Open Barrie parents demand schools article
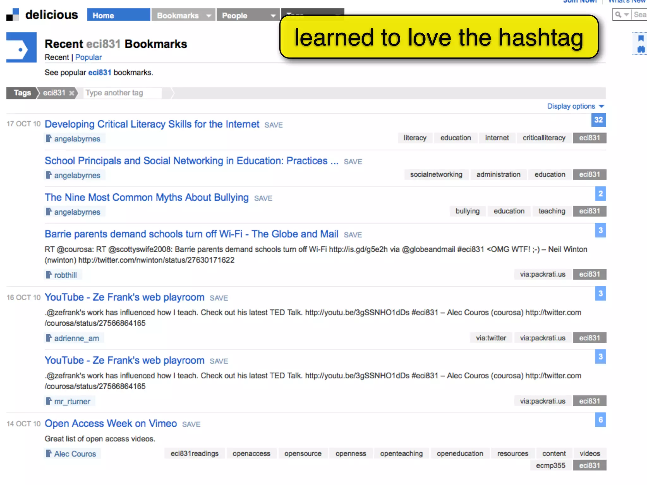The image size is (647, 485). (x=191, y=234)
